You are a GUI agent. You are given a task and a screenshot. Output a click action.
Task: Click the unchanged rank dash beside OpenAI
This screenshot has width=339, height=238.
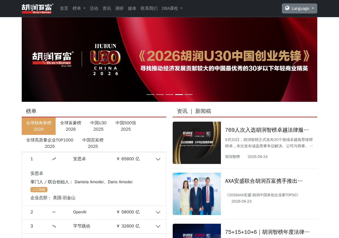(x=54, y=212)
